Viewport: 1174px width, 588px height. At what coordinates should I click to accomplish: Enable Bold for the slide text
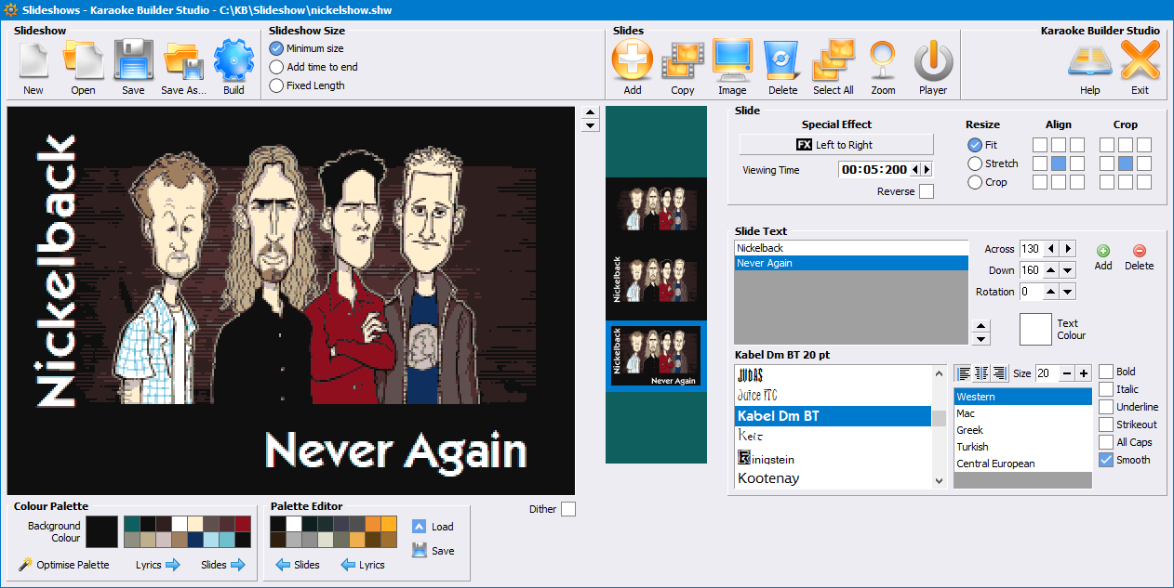click(1106, 372)
